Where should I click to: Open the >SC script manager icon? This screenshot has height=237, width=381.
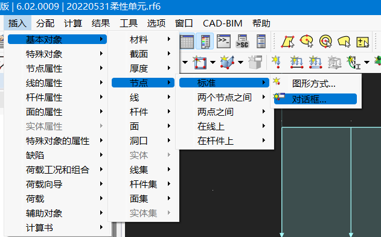pos(242,42)
